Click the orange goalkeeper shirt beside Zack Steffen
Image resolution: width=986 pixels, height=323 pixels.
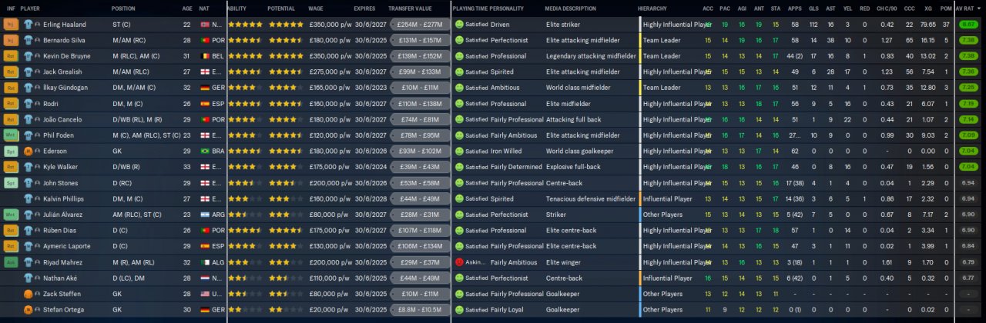pyautogui.click(x=29, y=293)
